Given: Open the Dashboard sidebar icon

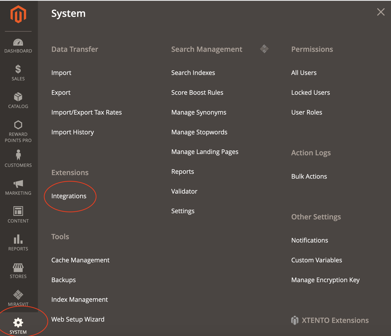Looking at the screenshot, I should coord(18,43).
